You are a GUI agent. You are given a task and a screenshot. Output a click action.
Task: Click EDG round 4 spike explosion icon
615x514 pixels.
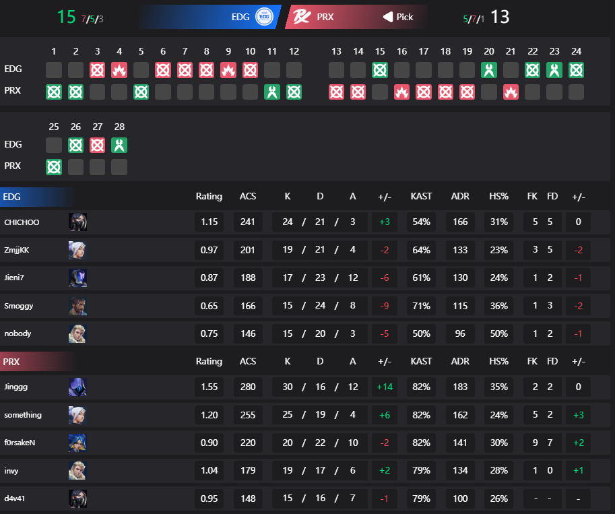click(x=119, y=70)
